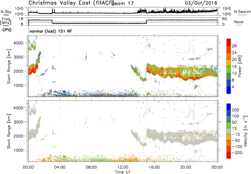The image size is (251, 174).
Task: Click the 'Freq. [MHz]' axis label
Action: click(x=6, y=21)
